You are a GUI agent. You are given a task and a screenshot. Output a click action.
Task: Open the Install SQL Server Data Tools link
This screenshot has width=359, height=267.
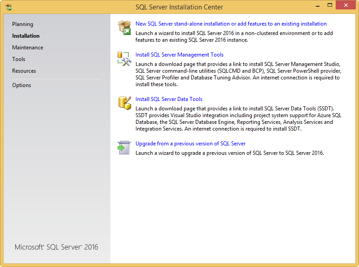[169, 99]
